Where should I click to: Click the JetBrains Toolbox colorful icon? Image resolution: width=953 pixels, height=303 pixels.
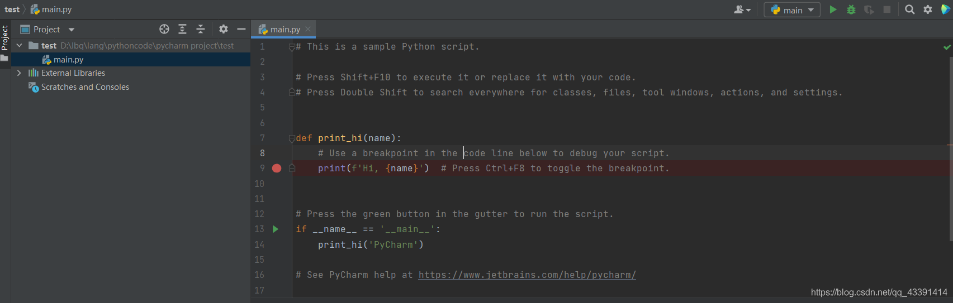[946, 9]
